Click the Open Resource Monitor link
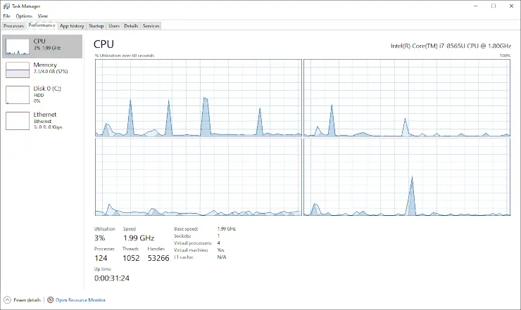 (x=81, y=300)
